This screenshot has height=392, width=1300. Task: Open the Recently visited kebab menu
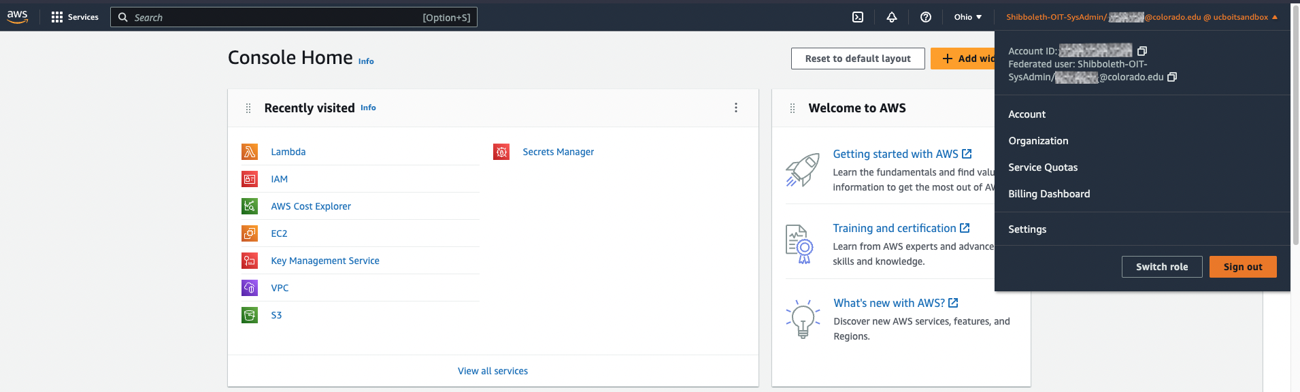point(736,108)
